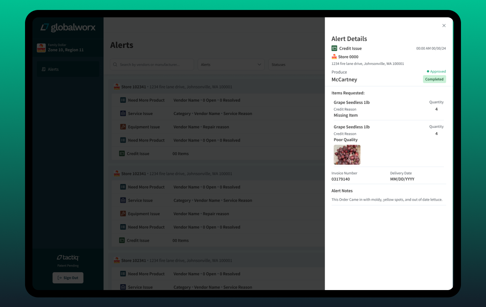Click the McCartney vendor name
The height and width of the screenshot is (307, 486).
click(344, 80)
